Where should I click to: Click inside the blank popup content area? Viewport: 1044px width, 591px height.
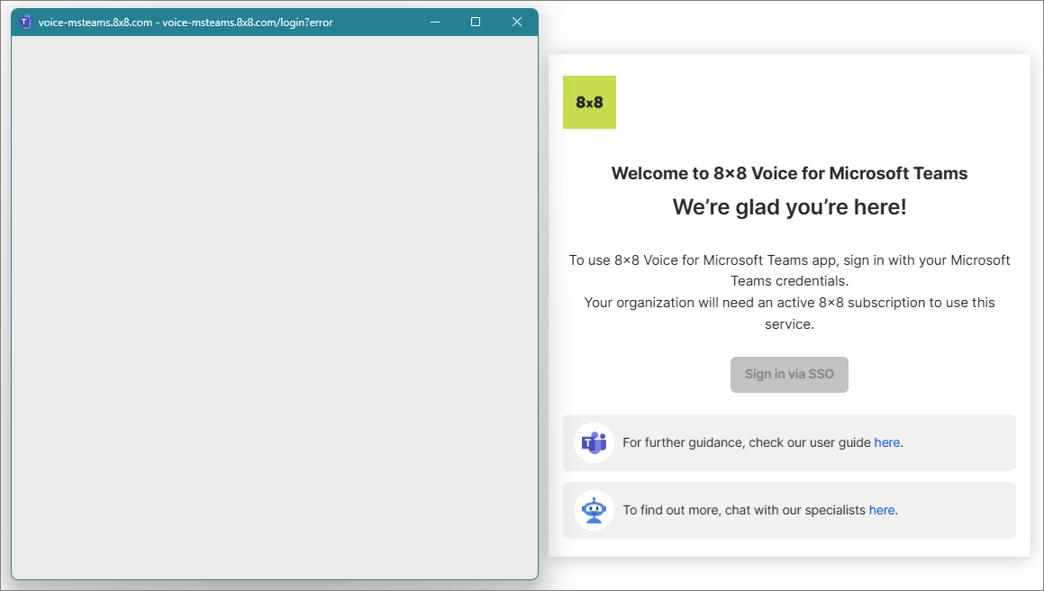(274, 306)
